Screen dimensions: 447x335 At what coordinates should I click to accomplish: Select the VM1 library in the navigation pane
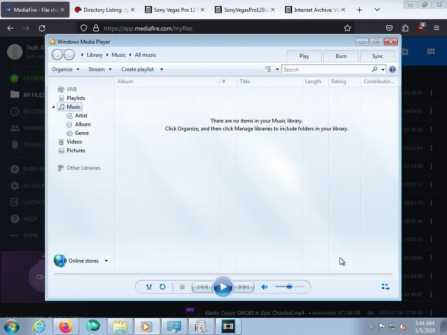(x=72, y=89)
